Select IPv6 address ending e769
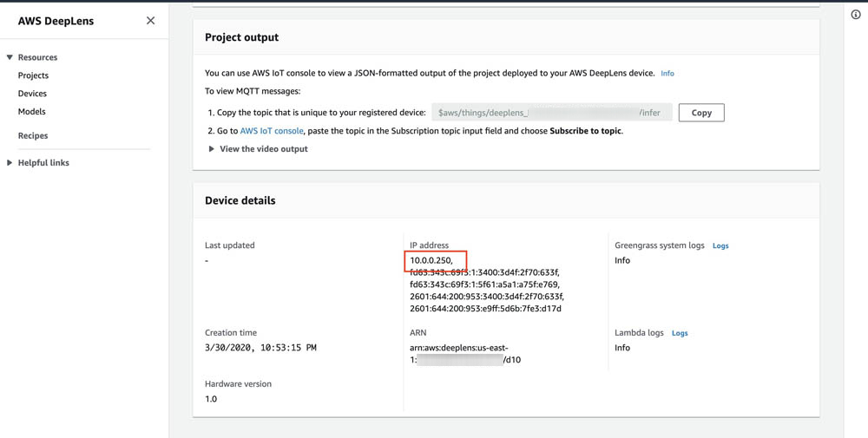868x438 pixels. pyautogui.click(x=485, y=284)
